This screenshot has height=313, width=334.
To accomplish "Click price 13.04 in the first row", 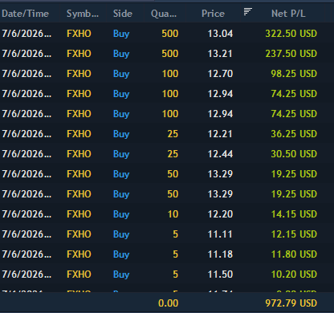I will tap(220, 34).
